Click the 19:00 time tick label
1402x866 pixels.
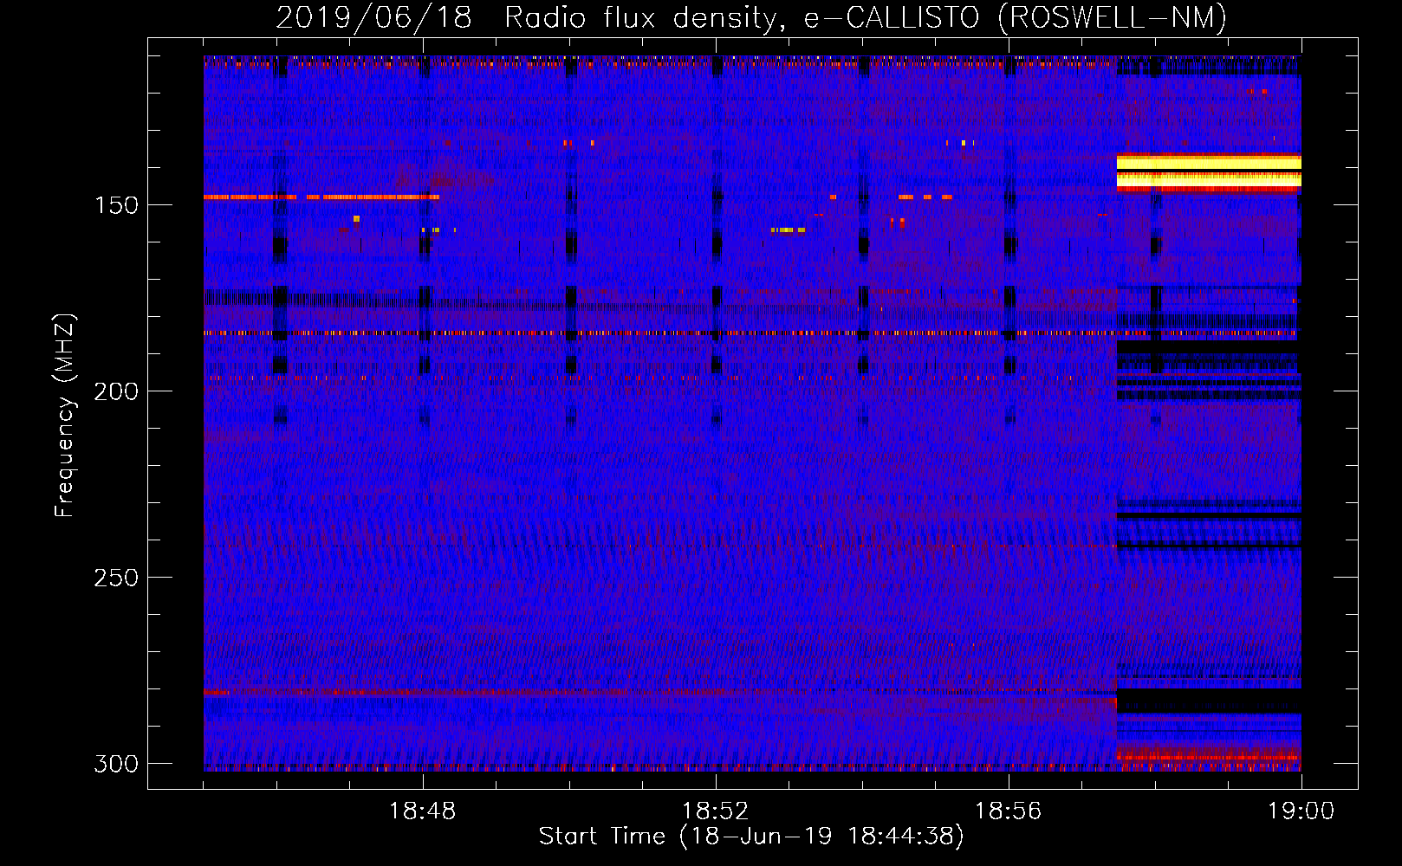pyautogui.click(x=1301, y=811)
